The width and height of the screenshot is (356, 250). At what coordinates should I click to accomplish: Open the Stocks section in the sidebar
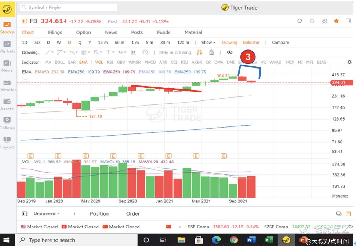(x=7, y=28)
